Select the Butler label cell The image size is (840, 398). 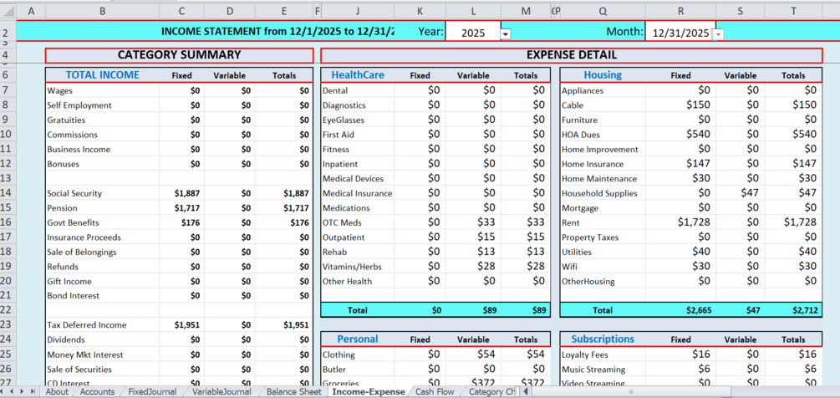click(x=358, y=370)
